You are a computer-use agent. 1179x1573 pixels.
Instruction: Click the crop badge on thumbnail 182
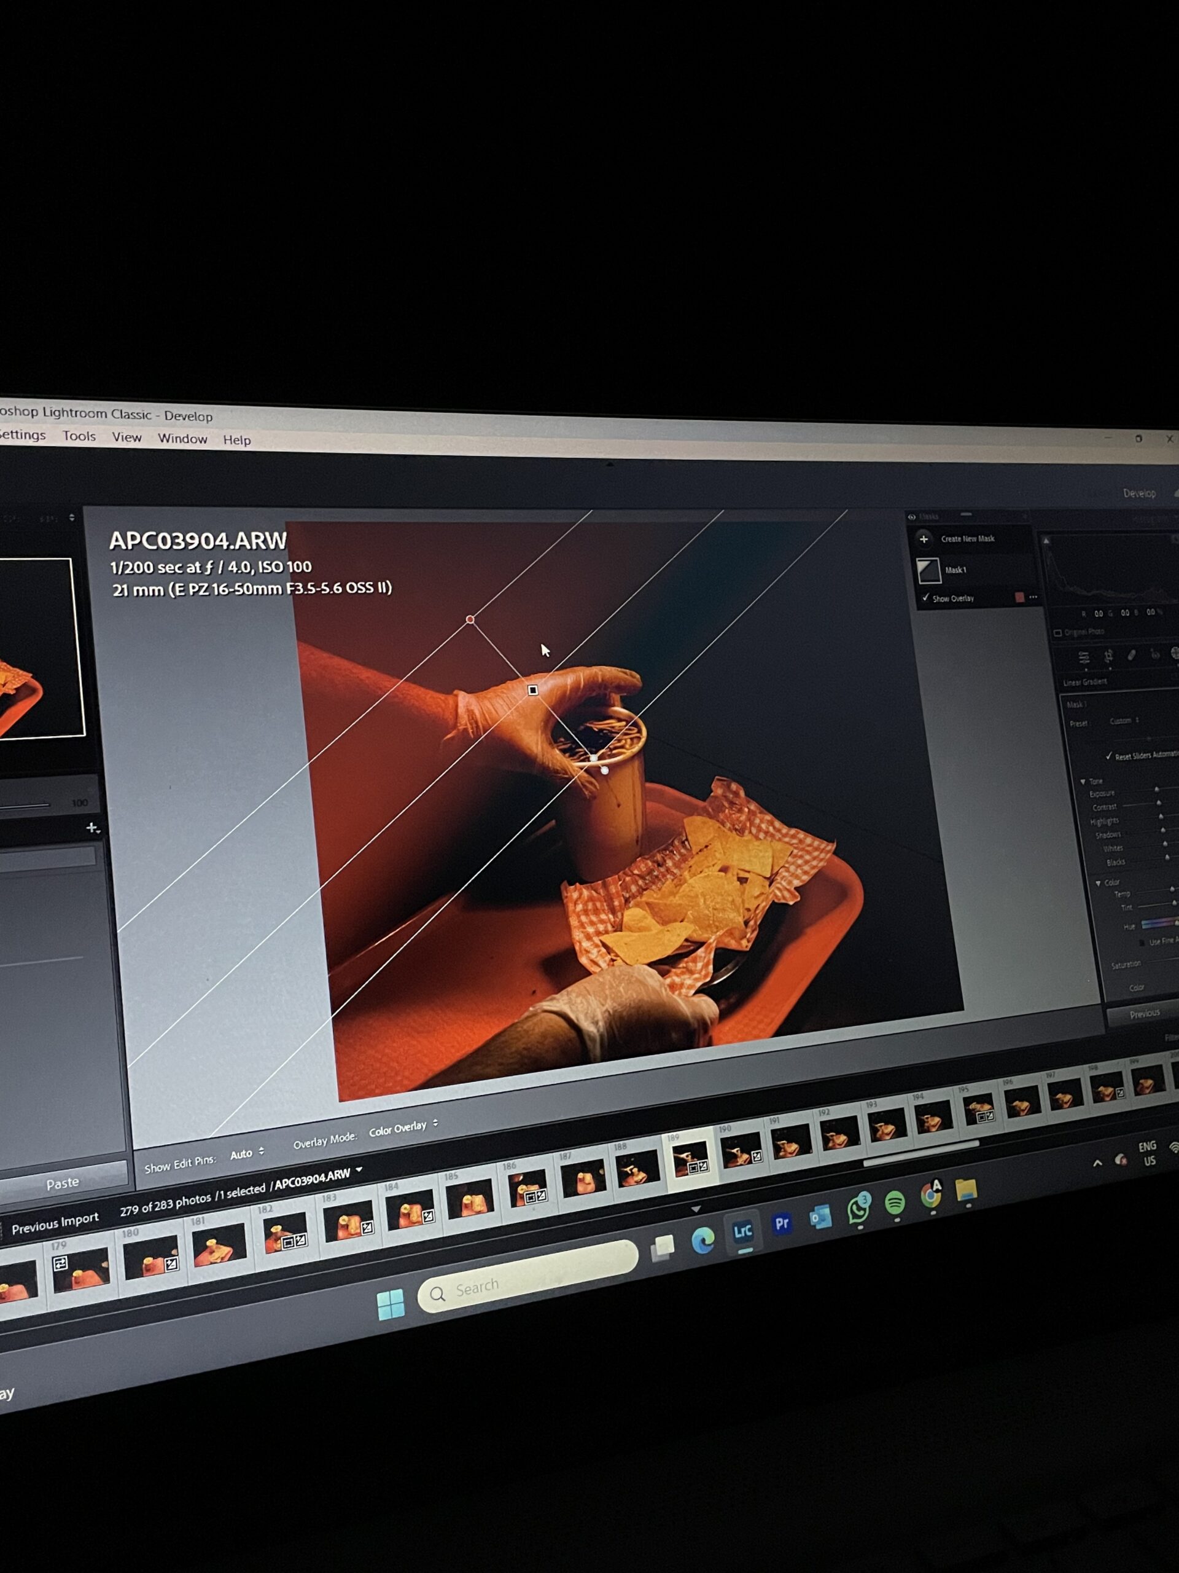(288, 1243)
